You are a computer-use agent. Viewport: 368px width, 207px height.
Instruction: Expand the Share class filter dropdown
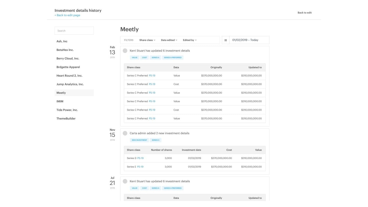(147, 40)
